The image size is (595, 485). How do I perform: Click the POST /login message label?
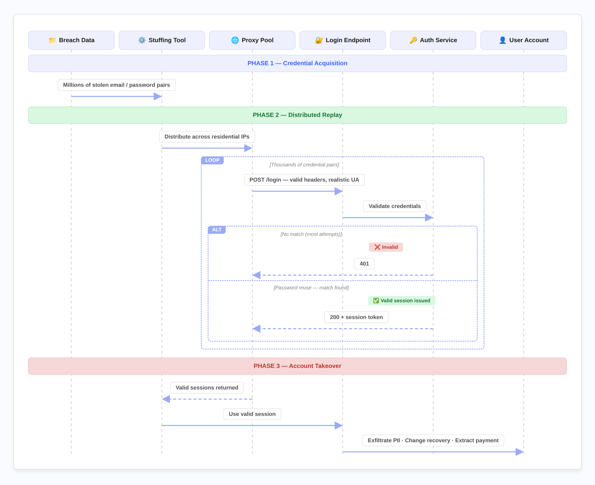[x=304, y=180]
